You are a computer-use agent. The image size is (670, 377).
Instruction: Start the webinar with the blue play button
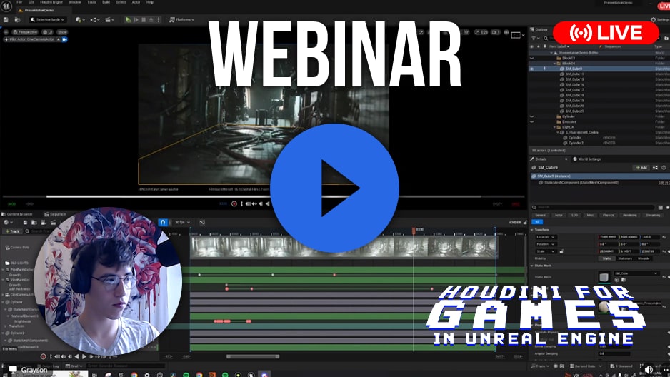click(x=334, y=188)
